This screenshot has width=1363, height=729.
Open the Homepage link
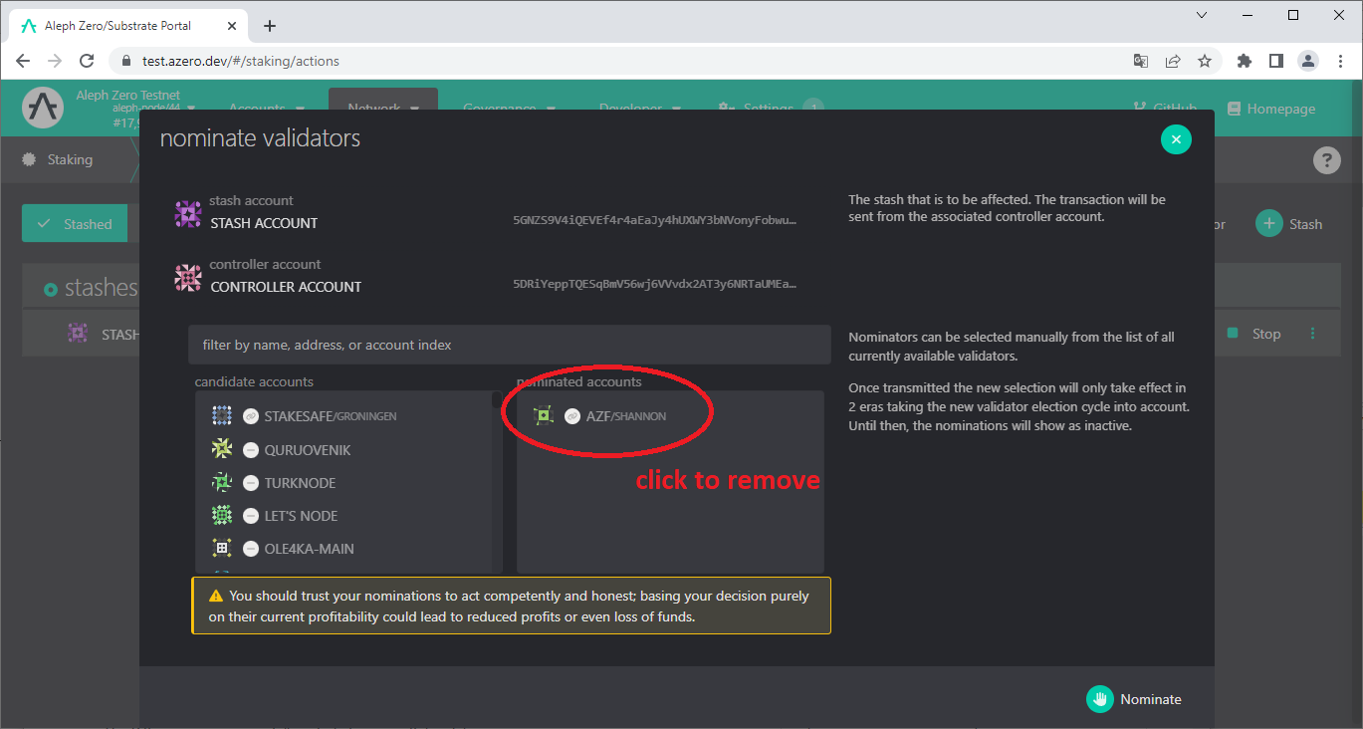(x=1271, y=109)
